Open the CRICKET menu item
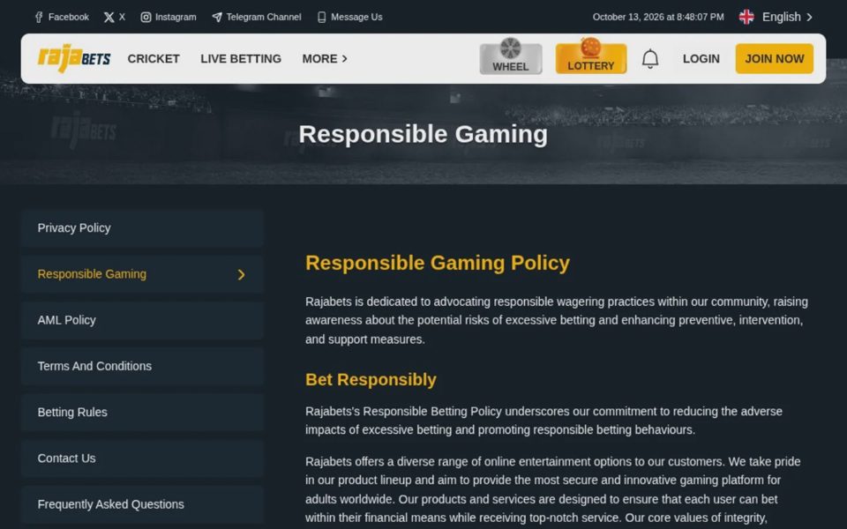This screenshot has height=529, width=847. [x=154, y=59]
